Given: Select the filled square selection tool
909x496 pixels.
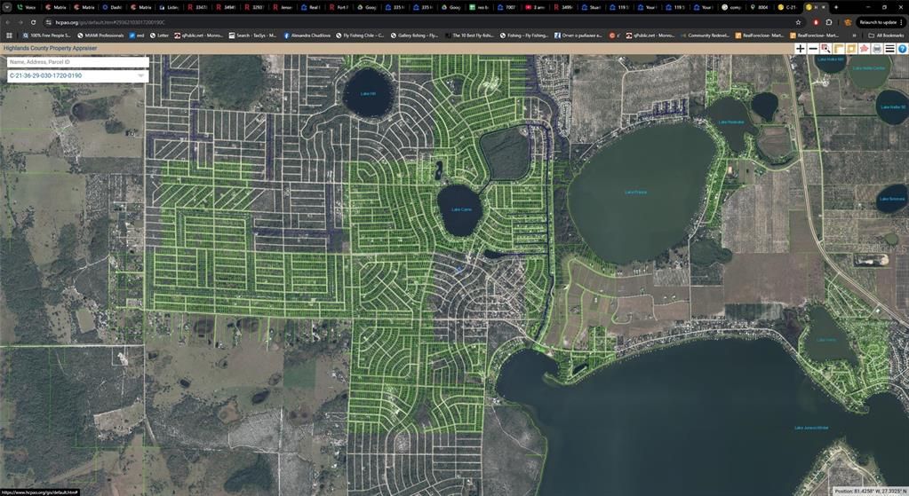Looking at the screenshot, I should [x=851, y=49].
